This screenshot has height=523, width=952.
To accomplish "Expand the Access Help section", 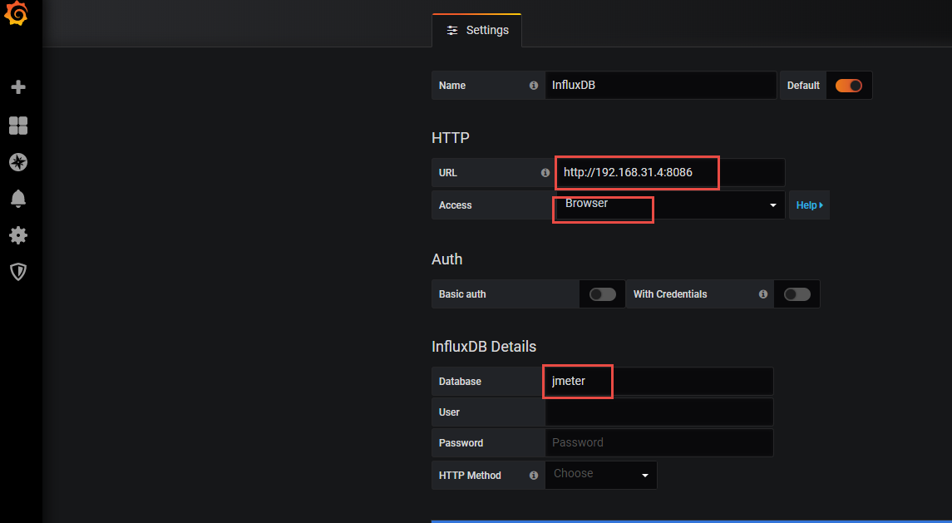I will tap(809, 205).
